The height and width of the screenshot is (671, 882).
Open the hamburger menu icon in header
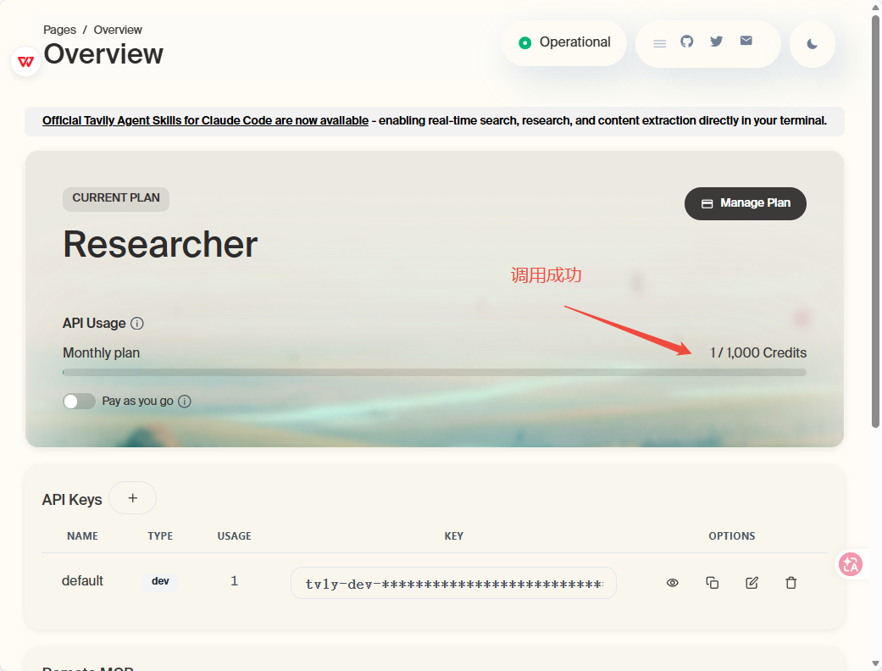[659, 43]
